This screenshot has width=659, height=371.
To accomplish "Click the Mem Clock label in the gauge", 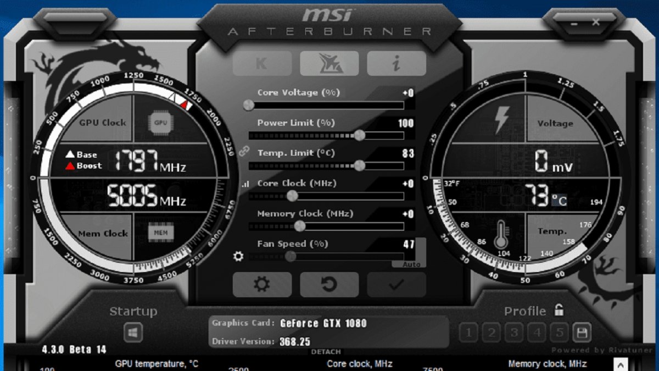I will pyautogui.click(x=103, y=234).
